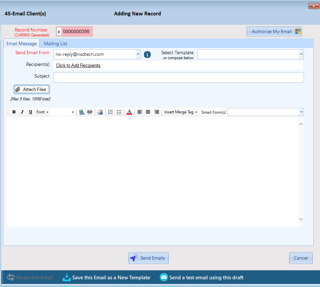
Task: Apply bulleted list formatting
Action: pos(119,112)
